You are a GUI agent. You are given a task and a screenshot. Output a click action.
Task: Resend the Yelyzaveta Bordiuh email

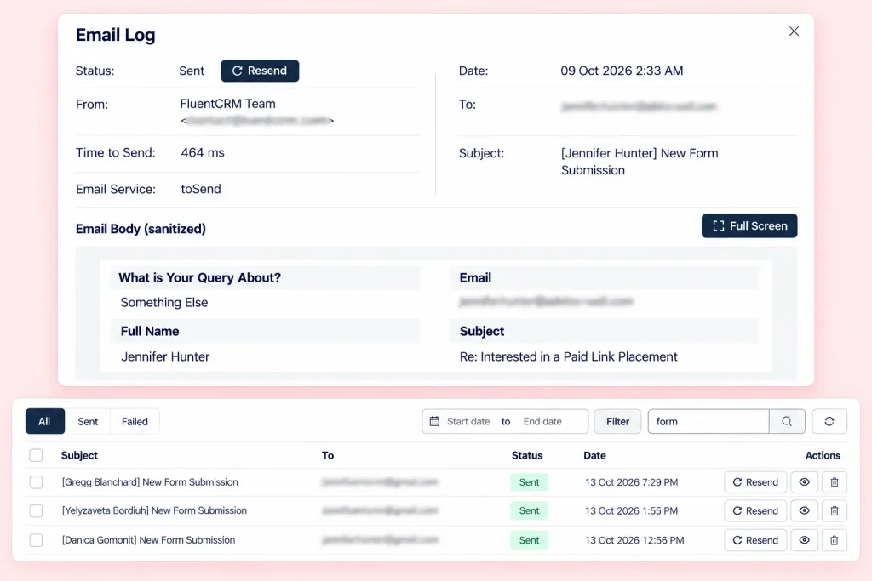(x=755, y=510)
